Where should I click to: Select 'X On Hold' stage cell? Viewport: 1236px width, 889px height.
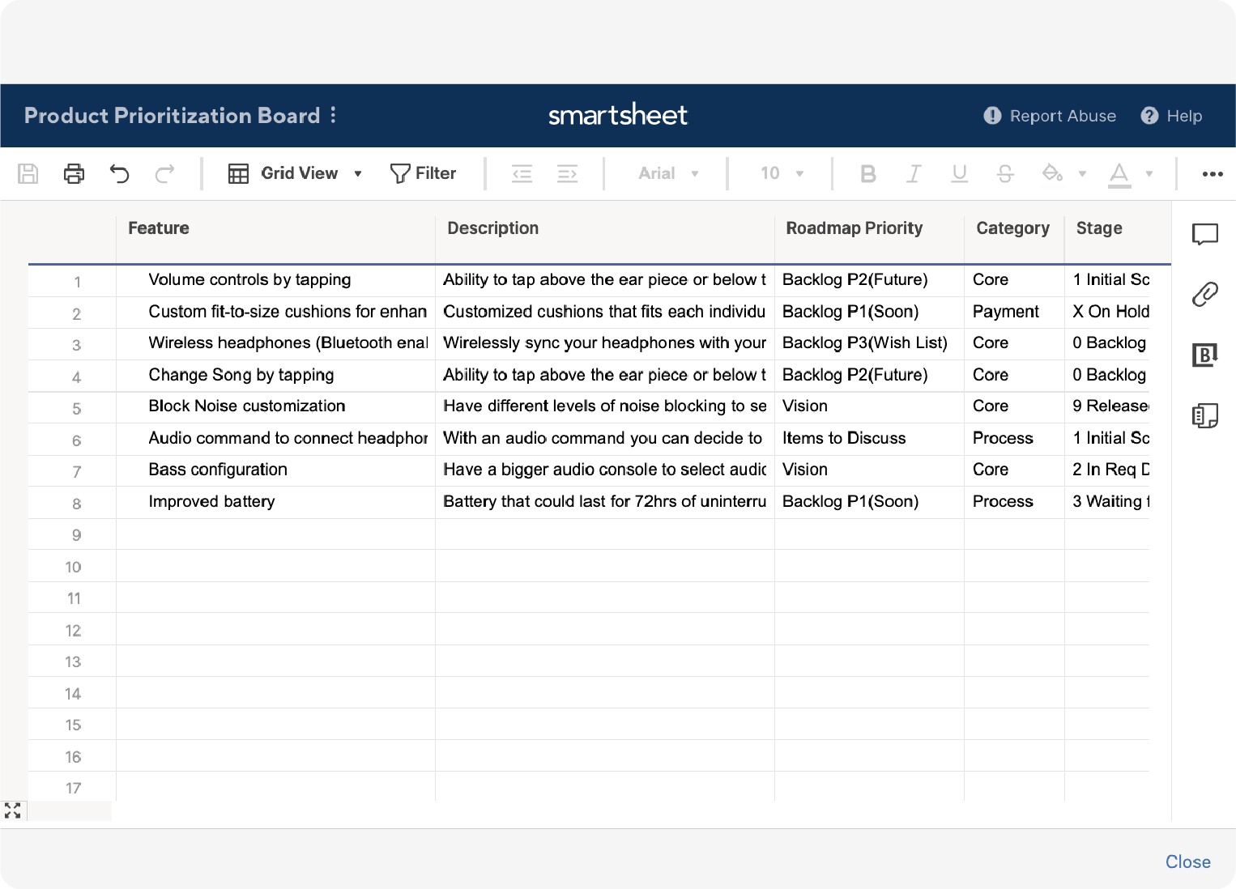[1107, 312]
